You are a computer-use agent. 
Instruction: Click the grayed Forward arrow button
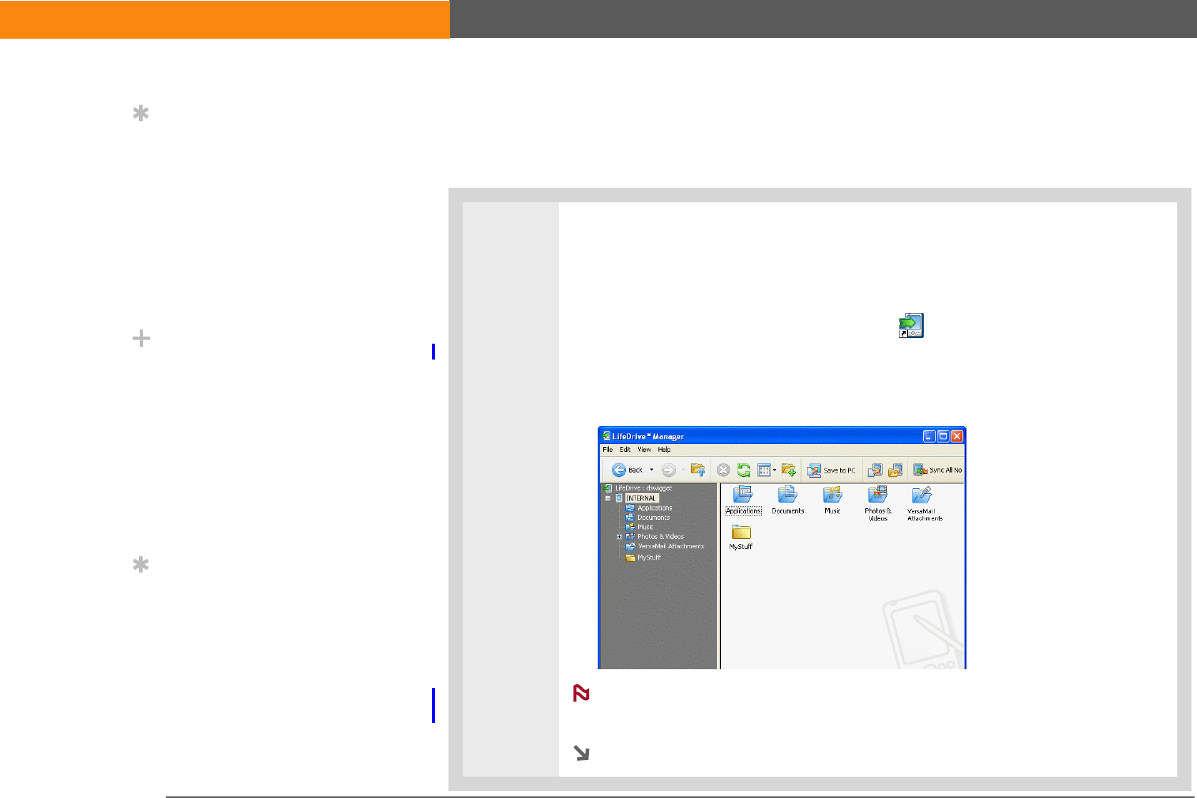pyautogui.click(x=668, y=470)
